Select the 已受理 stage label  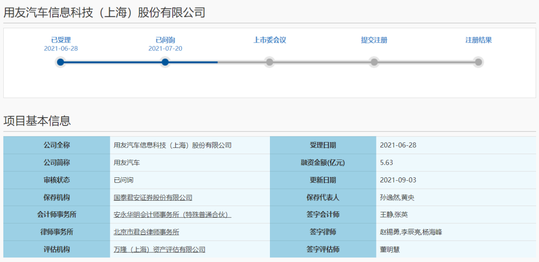(x=61, y=40)
